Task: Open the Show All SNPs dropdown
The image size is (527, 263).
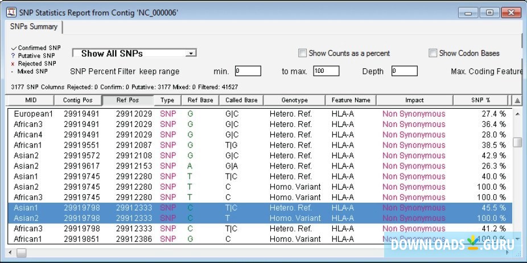Action: point(192,54)
